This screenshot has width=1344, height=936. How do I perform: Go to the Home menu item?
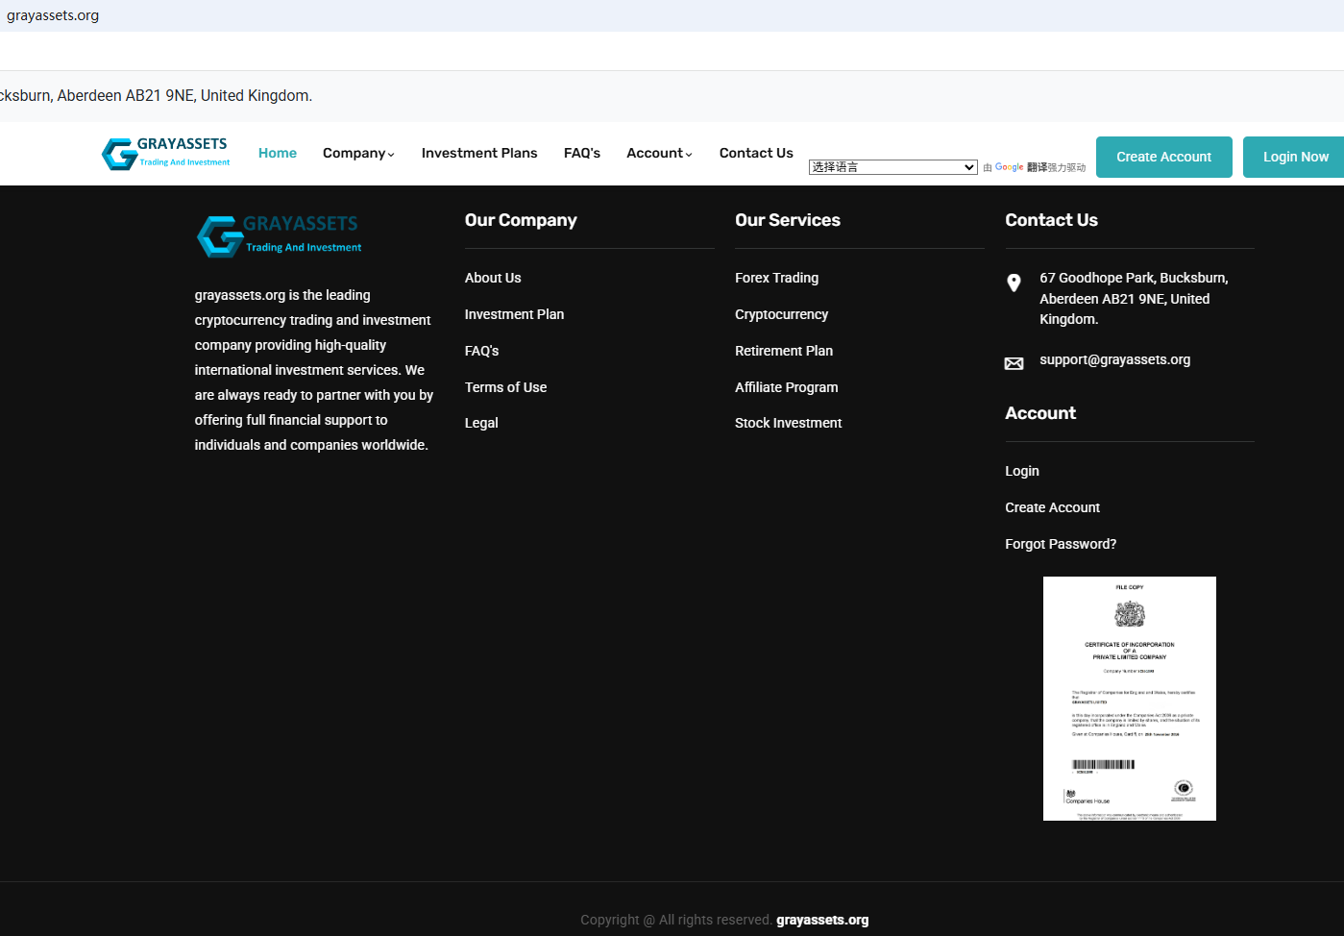278,154
